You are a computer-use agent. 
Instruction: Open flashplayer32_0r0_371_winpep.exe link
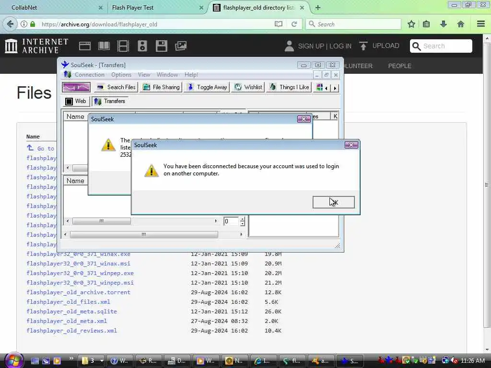[x=80, y=273]
